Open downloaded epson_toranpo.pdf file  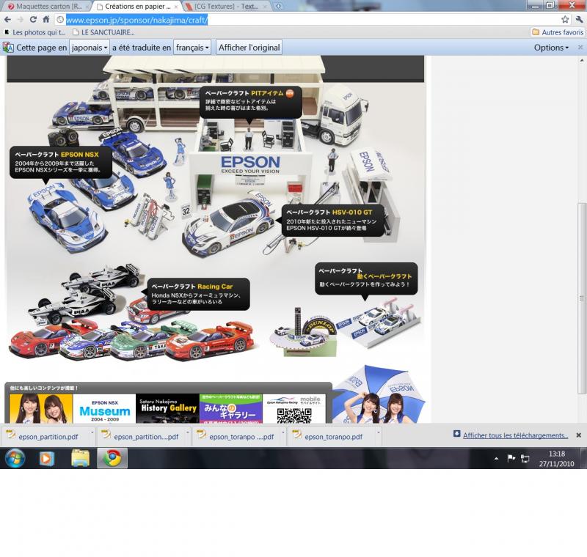pos(333,436)
